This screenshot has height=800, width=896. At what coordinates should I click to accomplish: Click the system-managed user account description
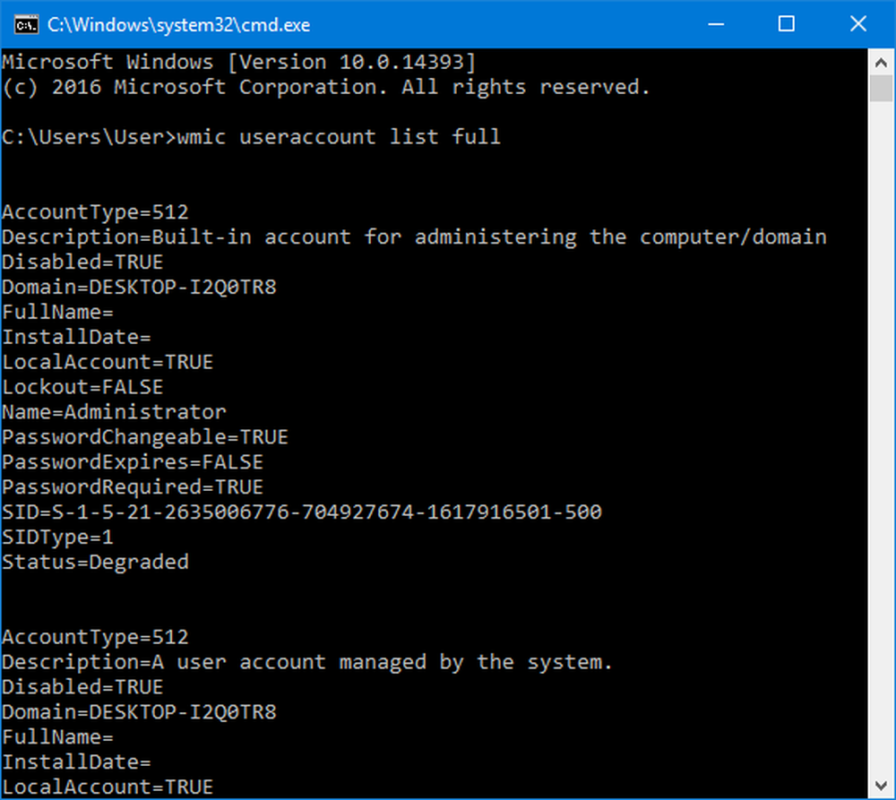coord(307,662)
